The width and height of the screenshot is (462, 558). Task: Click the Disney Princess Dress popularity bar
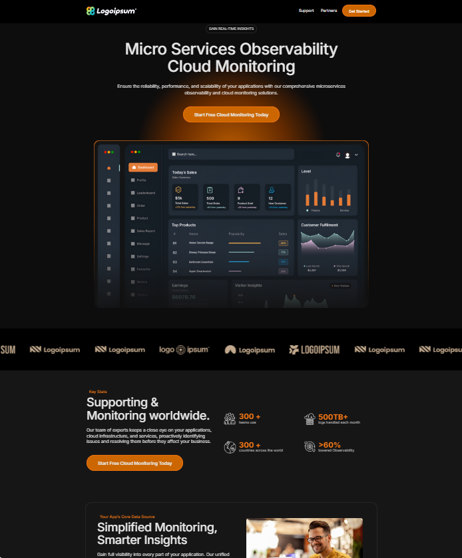pyautogui.click(x=241, y=252)
